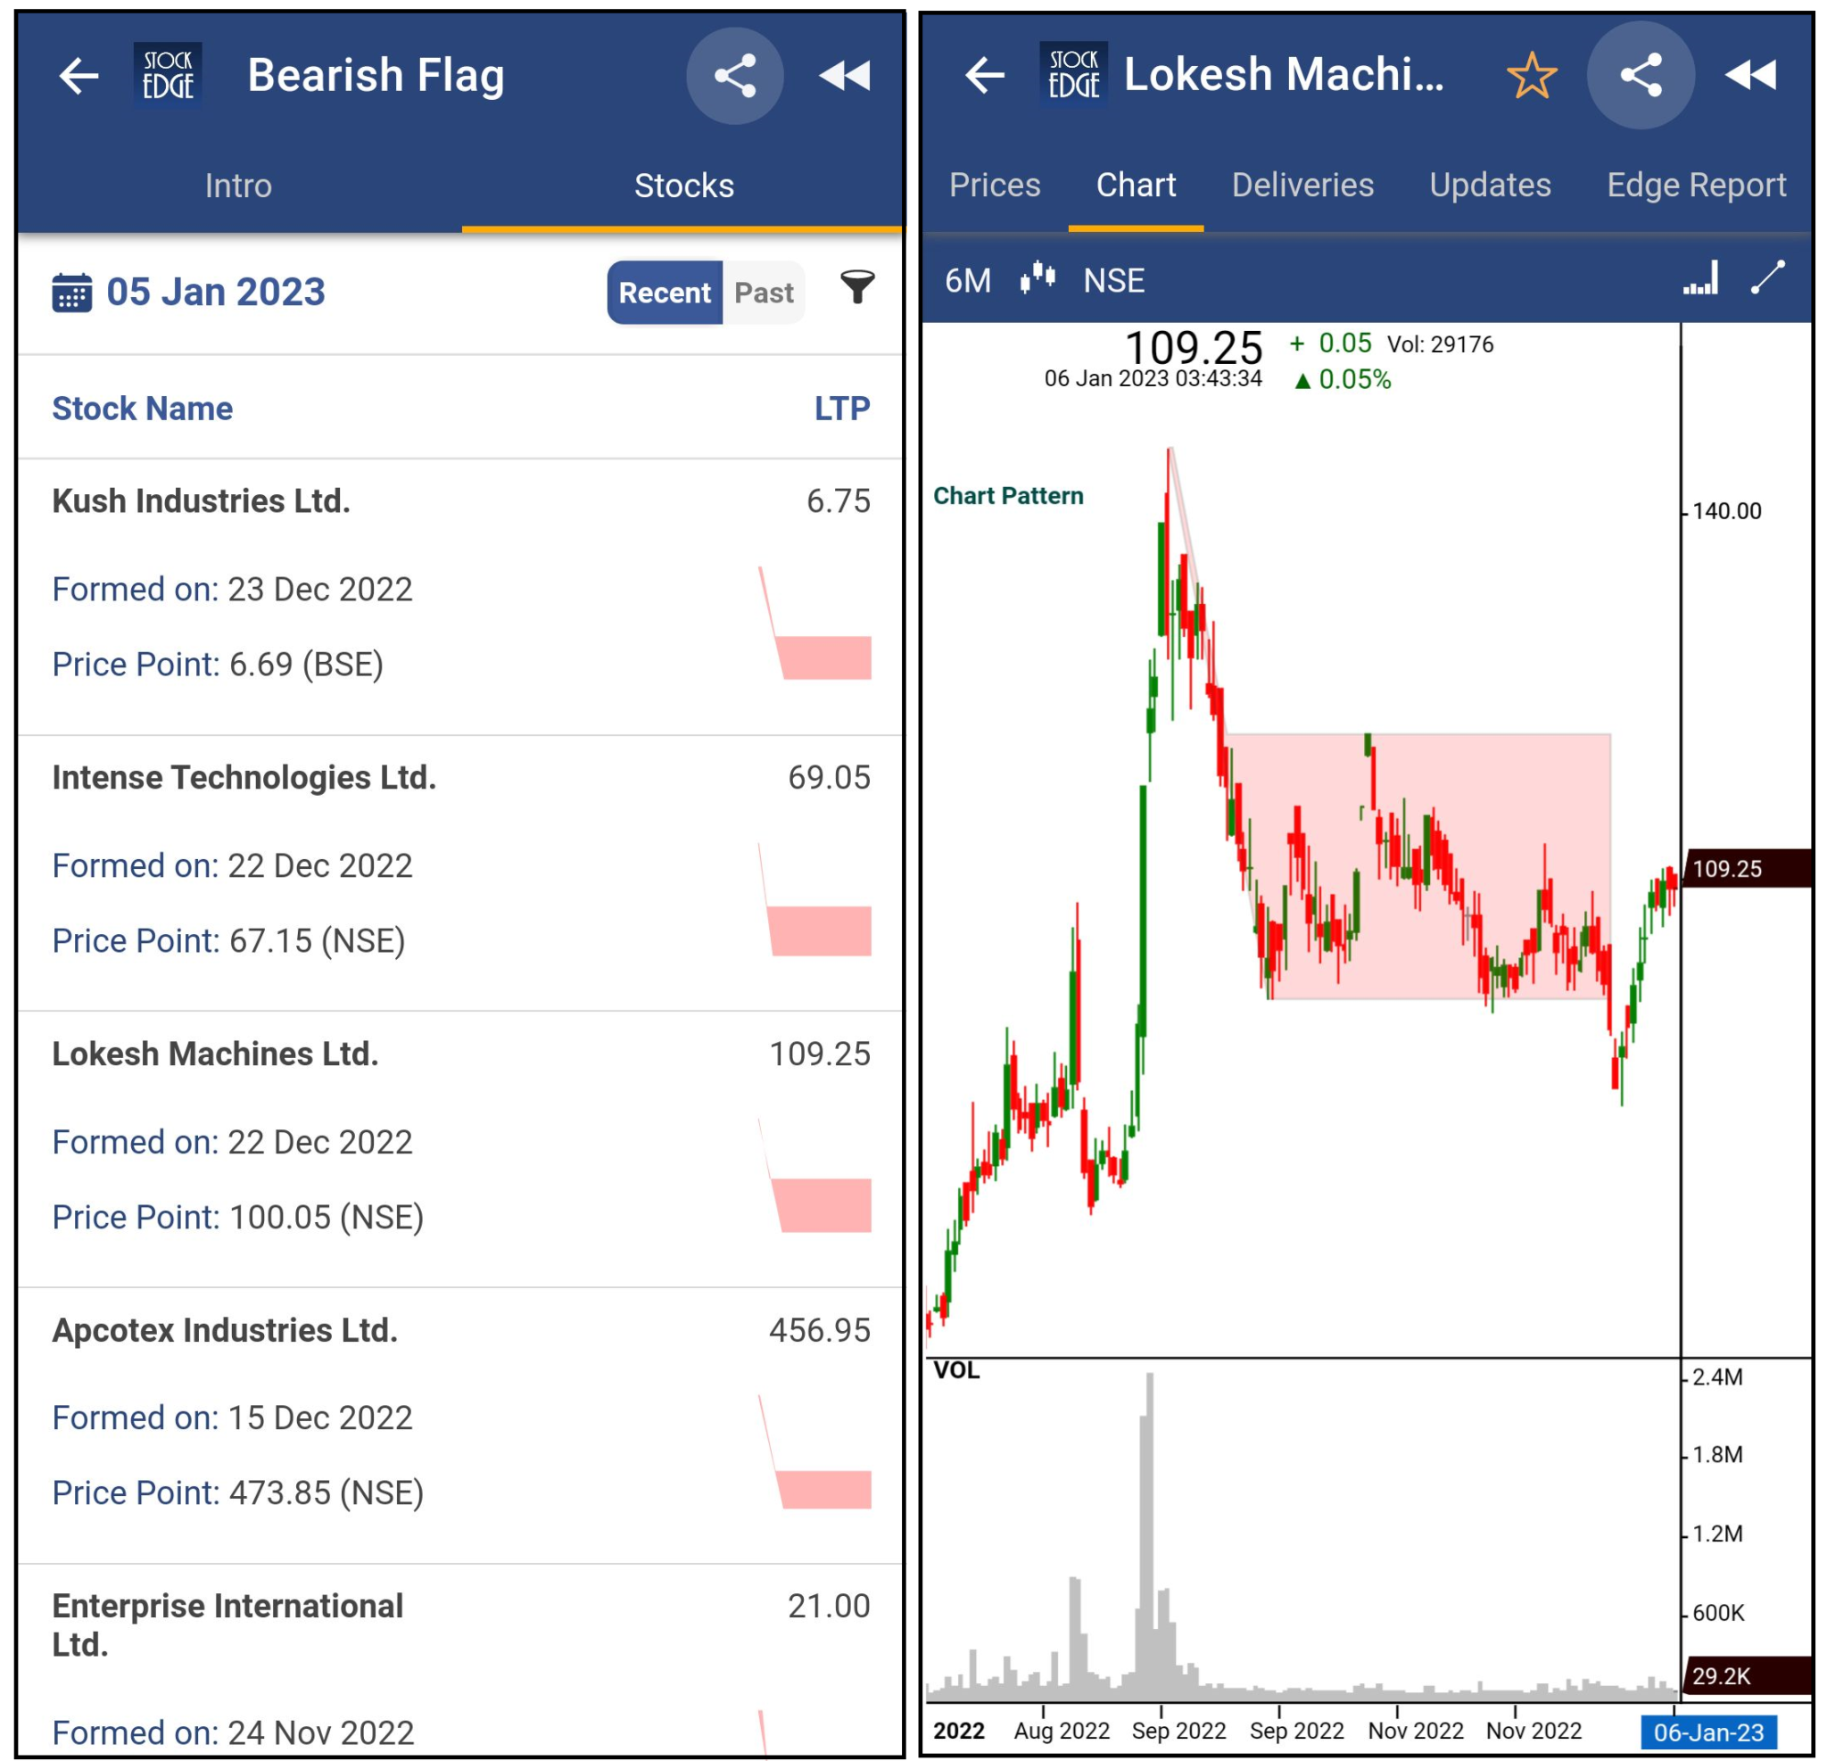1827x1761 pixels.
Task: Open the 6M timeframe selector
Action: pos(968,278)
